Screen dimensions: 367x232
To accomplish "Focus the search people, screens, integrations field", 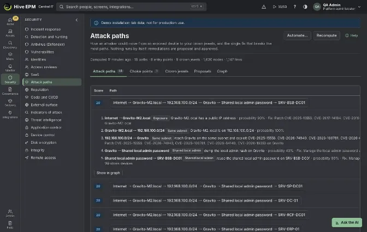I will pos(131,7).
